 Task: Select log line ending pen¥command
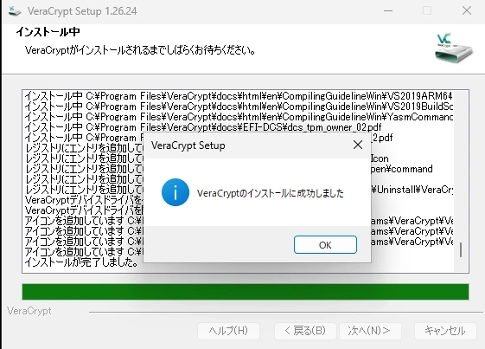point(228,169)
